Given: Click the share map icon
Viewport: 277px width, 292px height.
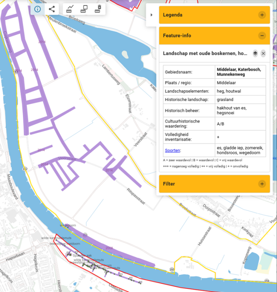Looking at the screenshot, I should [x=52, y=9].
